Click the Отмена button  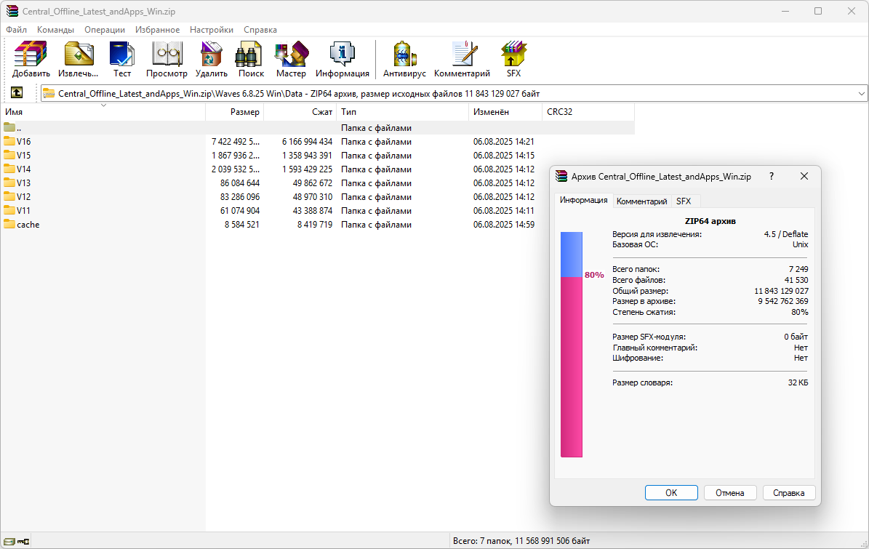tap(730, 492)
